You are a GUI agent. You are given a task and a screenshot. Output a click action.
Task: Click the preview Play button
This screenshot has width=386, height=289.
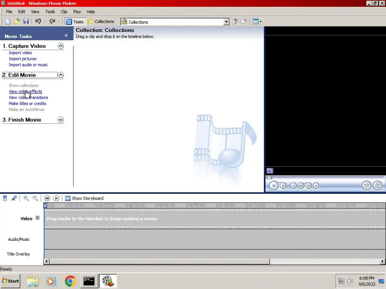click(x=274, y=186)
